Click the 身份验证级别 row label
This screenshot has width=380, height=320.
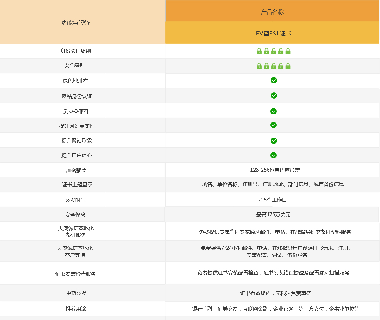click(76, 51)
